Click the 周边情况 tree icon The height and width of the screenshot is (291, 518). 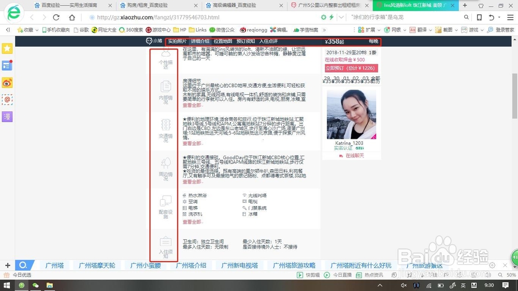coord(166,163)
